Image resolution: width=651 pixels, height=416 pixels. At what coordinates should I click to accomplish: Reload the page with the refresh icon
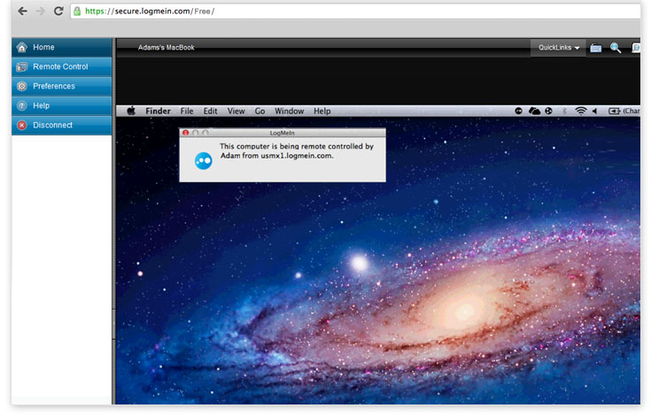(x=58, y=12)
